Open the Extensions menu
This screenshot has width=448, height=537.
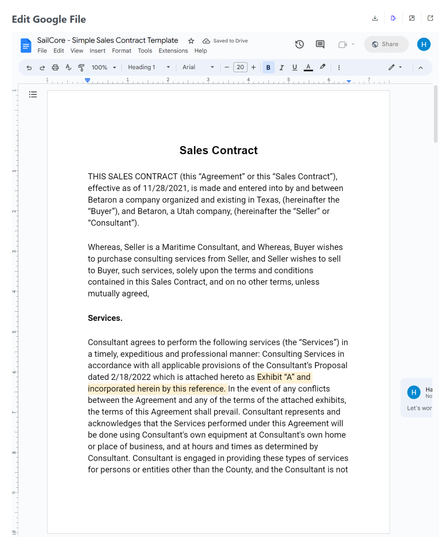coord(173,51)
